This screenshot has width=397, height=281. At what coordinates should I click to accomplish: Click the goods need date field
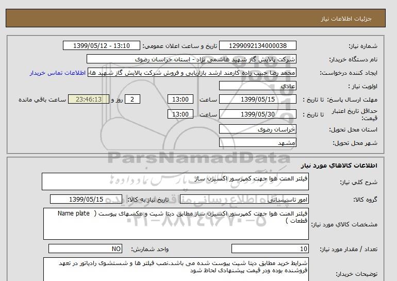86,200
